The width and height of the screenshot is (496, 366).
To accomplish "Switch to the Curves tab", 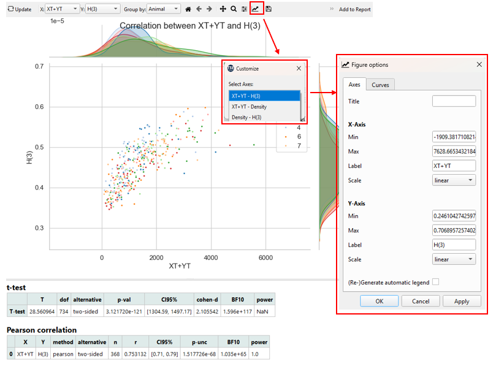I will tap(381, 85).
